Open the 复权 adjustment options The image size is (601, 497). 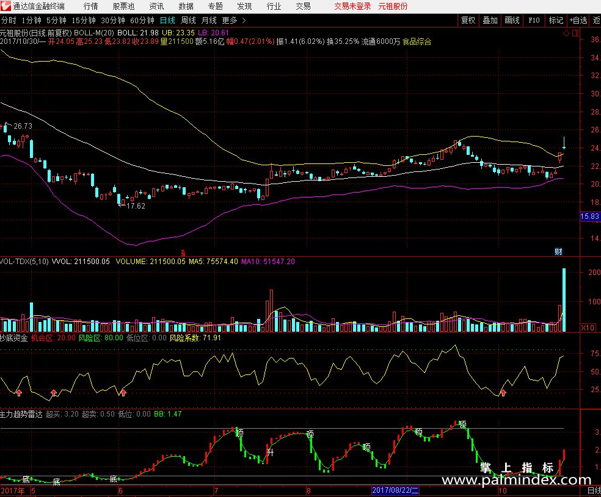pos(468,20)
